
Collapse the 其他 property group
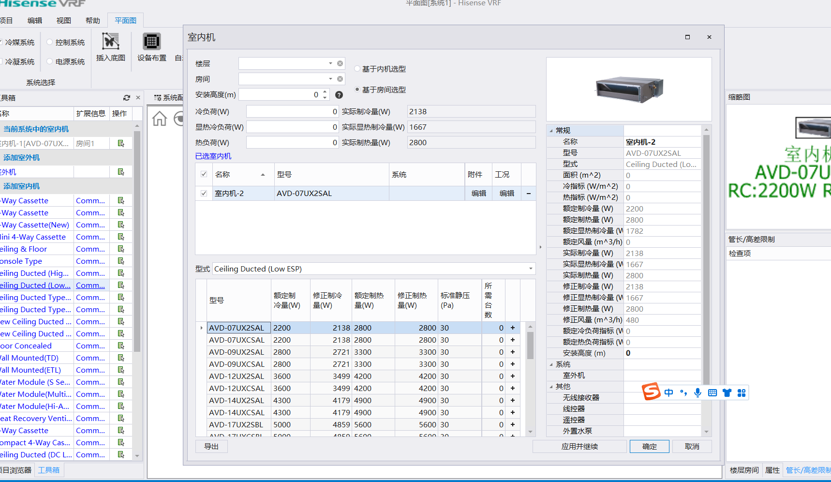coord(551,387)
